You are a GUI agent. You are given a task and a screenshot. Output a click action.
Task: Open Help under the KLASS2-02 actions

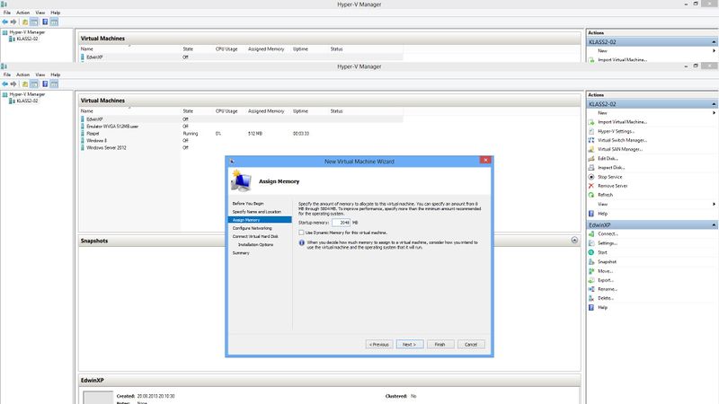[602, 214]
